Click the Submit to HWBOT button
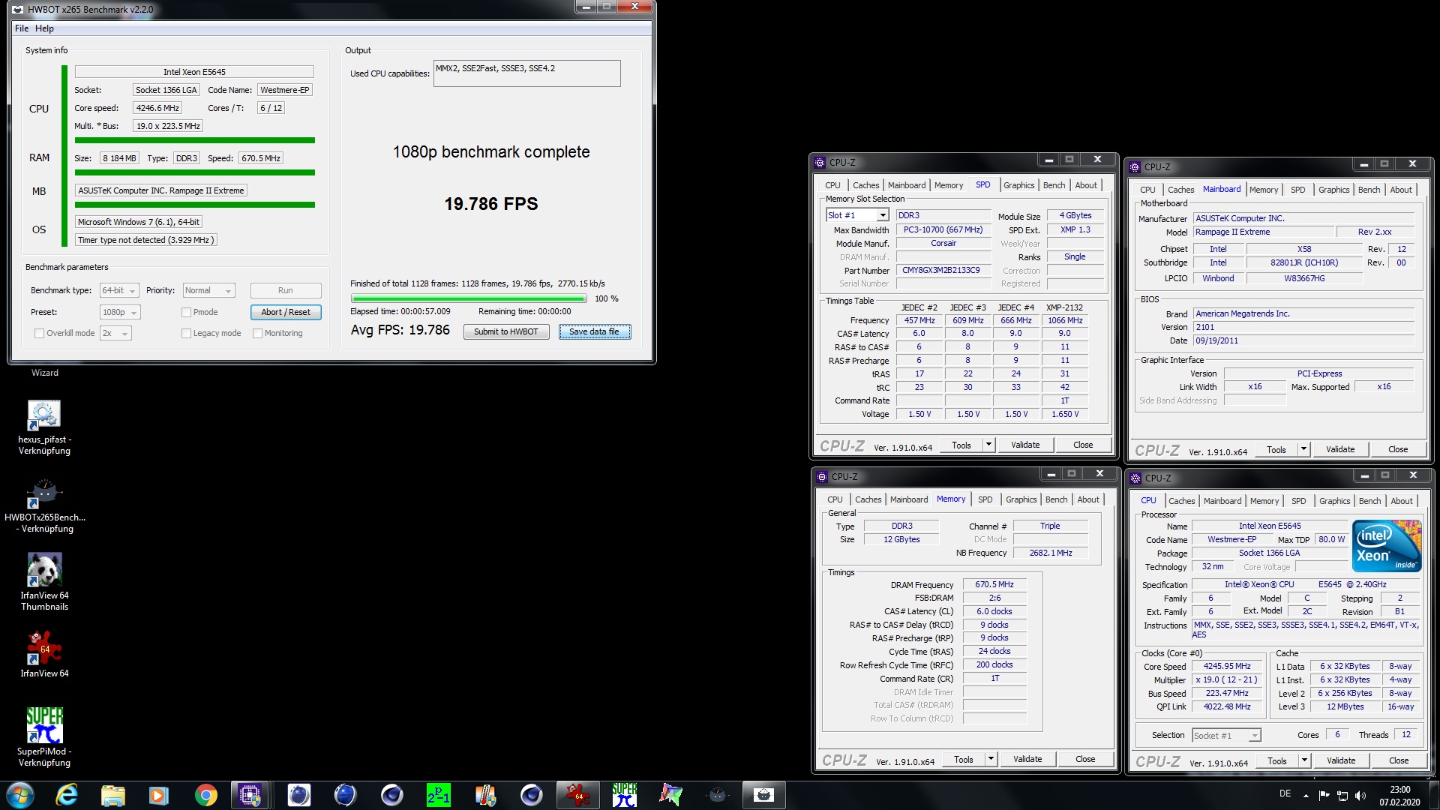Image resolution: width=1440 pixels, height=810 pixels. click(x=505, y=331)
